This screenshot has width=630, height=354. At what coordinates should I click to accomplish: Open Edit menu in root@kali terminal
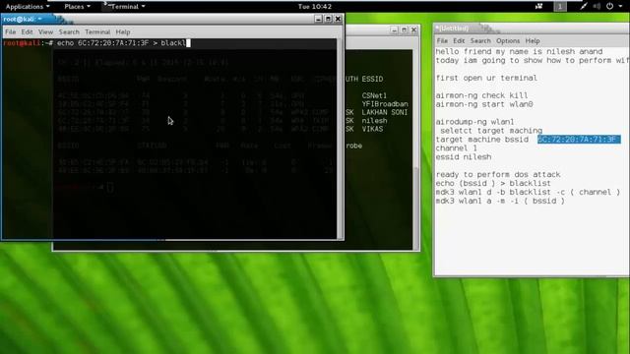pyautogui.click(x=27, y=31)
